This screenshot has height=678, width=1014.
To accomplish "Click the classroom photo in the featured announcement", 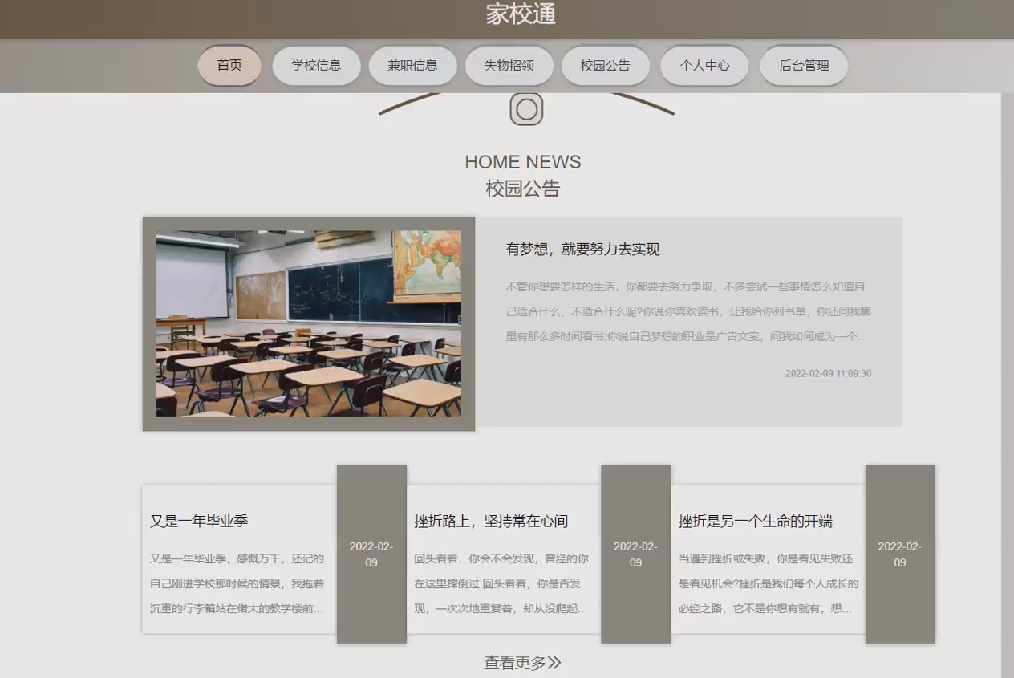I will (309, 323).
